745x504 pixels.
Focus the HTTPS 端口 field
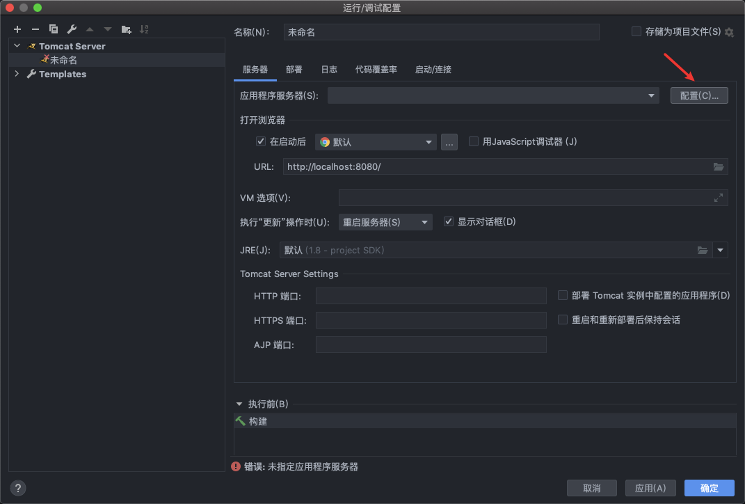[431, 320]
